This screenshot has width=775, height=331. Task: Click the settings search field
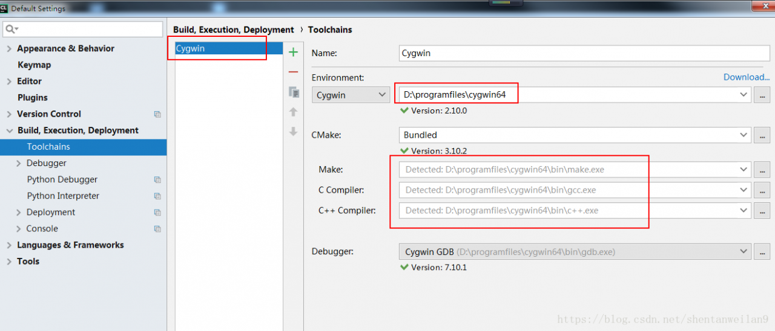(x=83, y=29)
